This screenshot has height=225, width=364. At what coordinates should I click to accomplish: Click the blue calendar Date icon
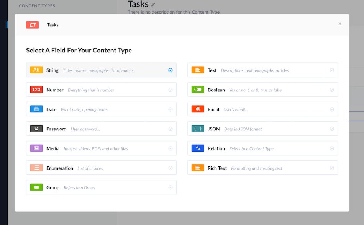coord(36,109)
